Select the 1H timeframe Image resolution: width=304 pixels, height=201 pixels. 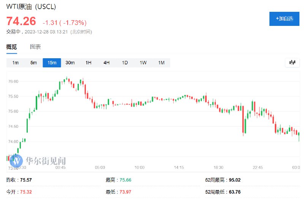pos(89,63)
